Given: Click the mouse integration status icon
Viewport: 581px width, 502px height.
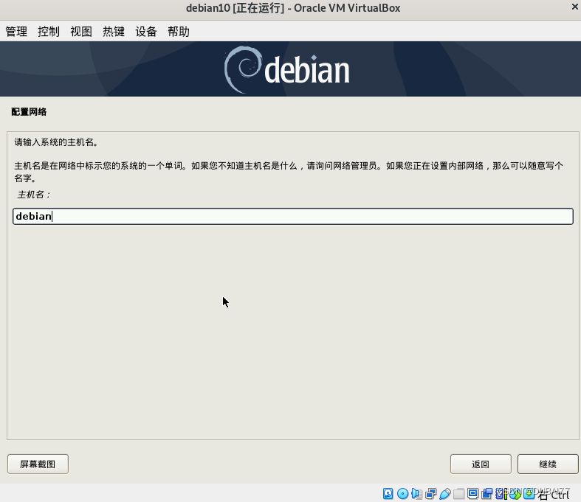Looking at the screenshot, I should 515,493.
